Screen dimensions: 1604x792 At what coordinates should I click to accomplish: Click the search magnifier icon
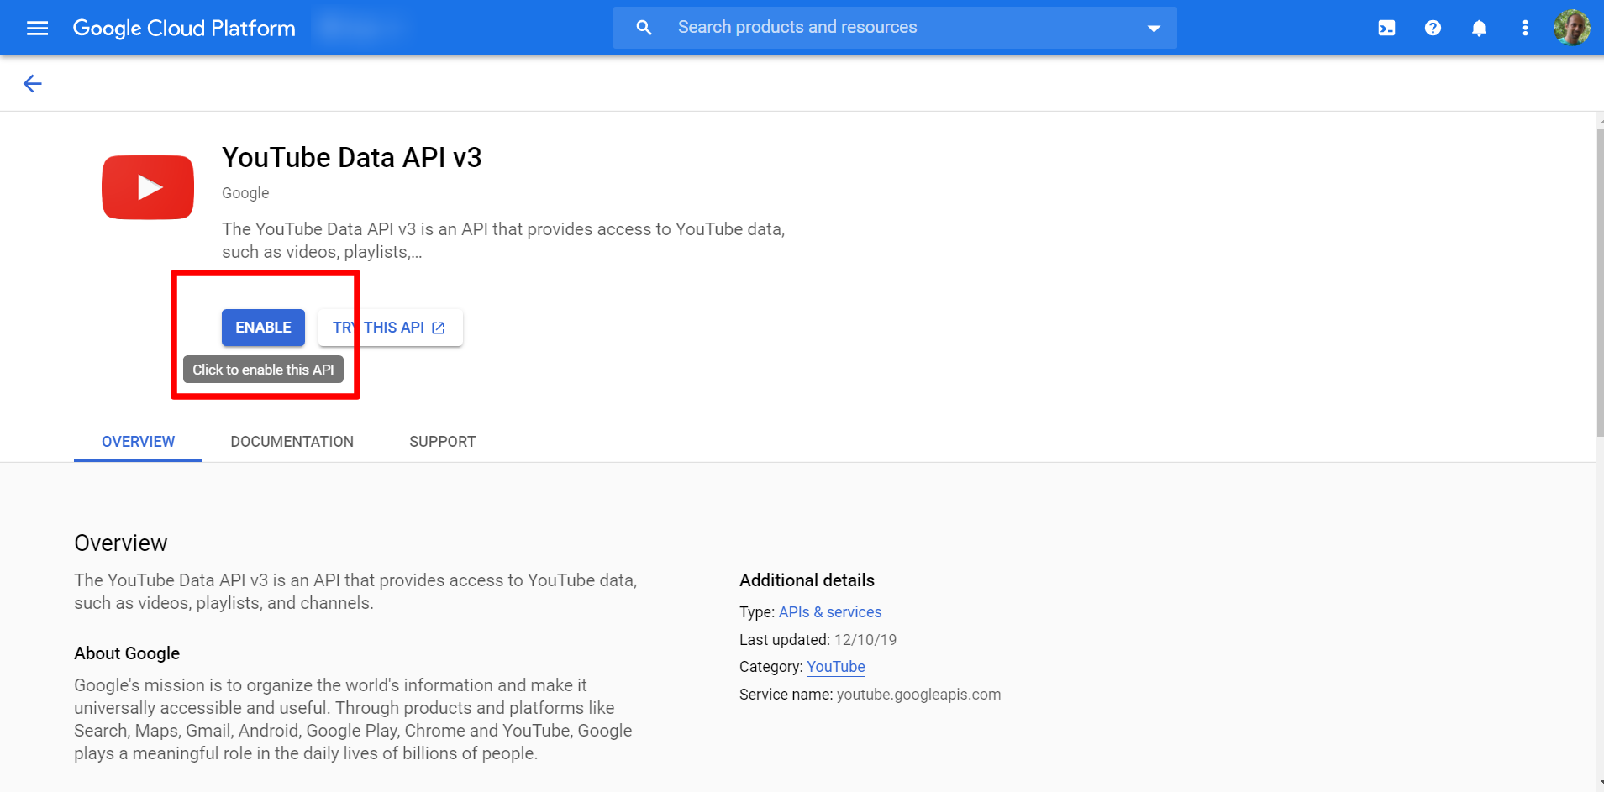644,27
